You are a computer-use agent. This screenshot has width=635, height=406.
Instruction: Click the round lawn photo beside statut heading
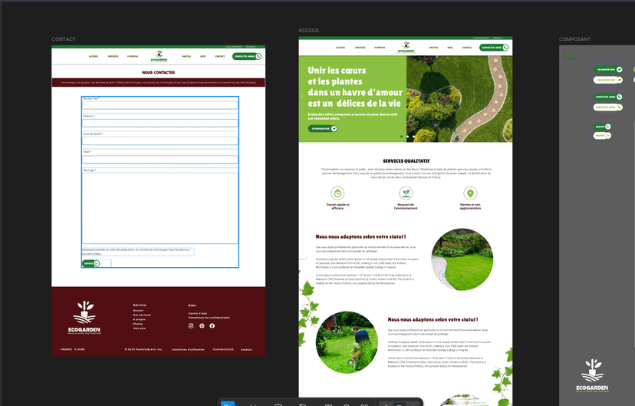(462, 254)
